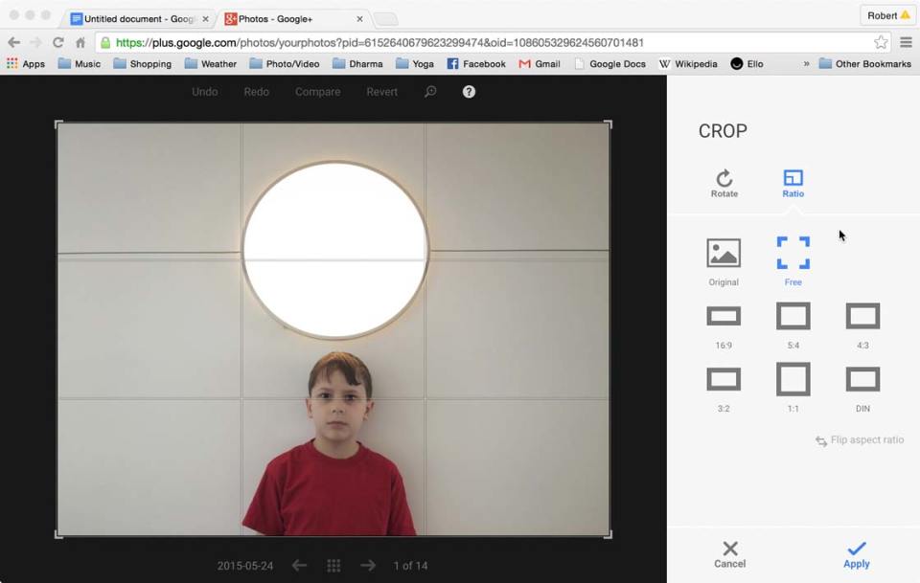Cancel the crop operation
The height and width of the screenshot is (583, 920).
[729, 553]
